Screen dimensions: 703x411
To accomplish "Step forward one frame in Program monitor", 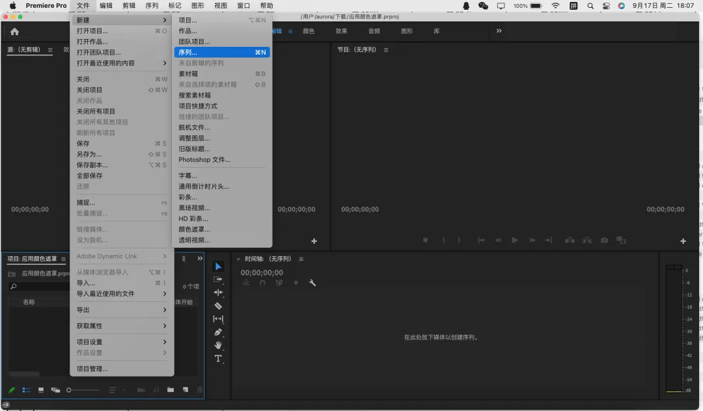I will click(532, 241).
